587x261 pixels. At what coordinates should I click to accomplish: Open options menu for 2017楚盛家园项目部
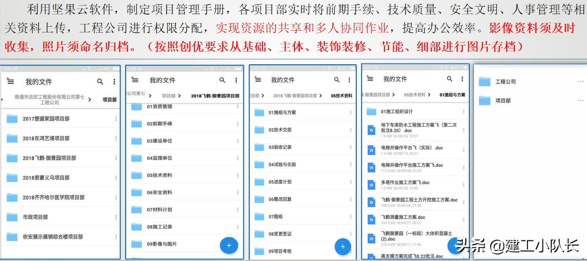tap(116, 119)
